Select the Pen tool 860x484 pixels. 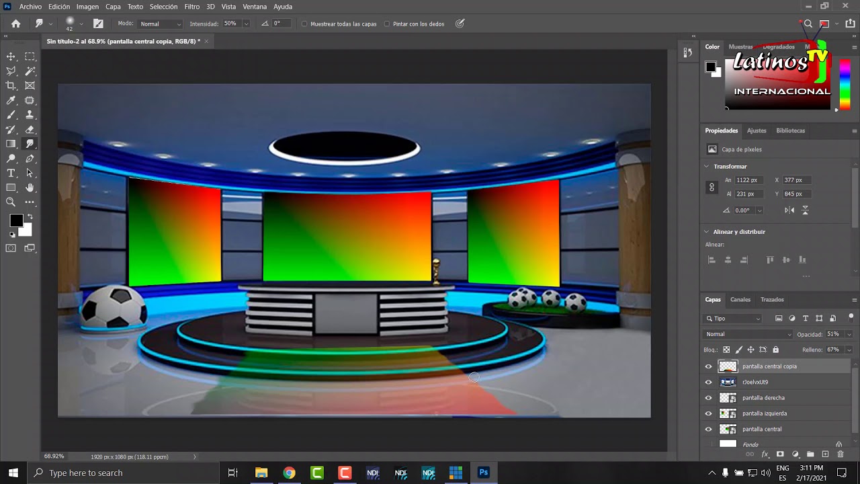[30, 159]
